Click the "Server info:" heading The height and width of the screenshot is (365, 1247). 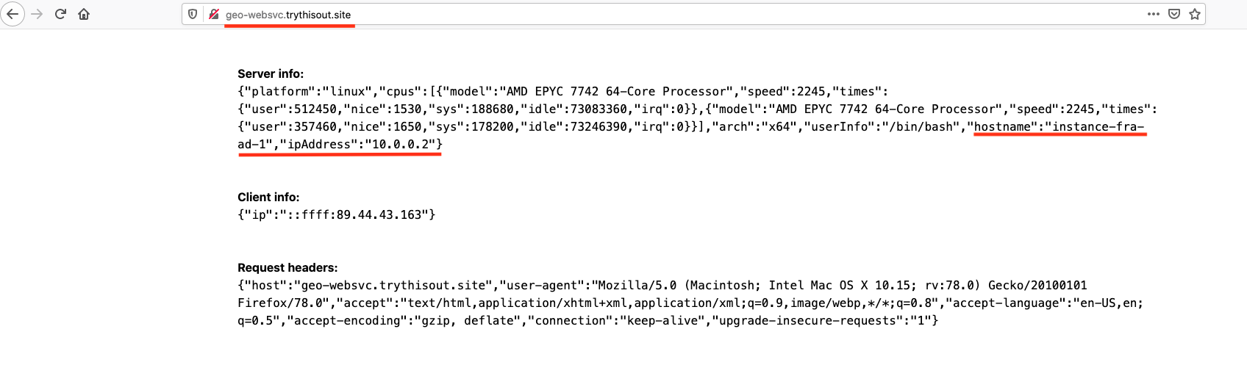point(270,73)
